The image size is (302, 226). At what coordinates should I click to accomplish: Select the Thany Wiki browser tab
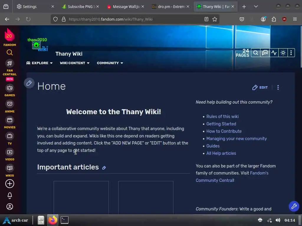point(216,6)
